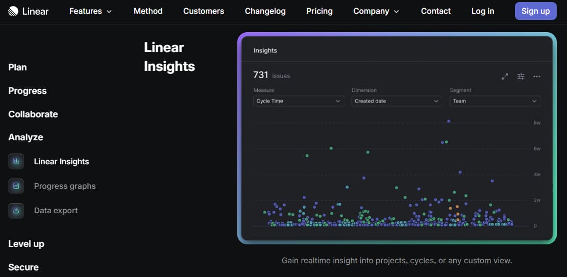This screenshot has height=277, width=567.
Task: Click the 2w axis label
Action: [x=537, y=200]
